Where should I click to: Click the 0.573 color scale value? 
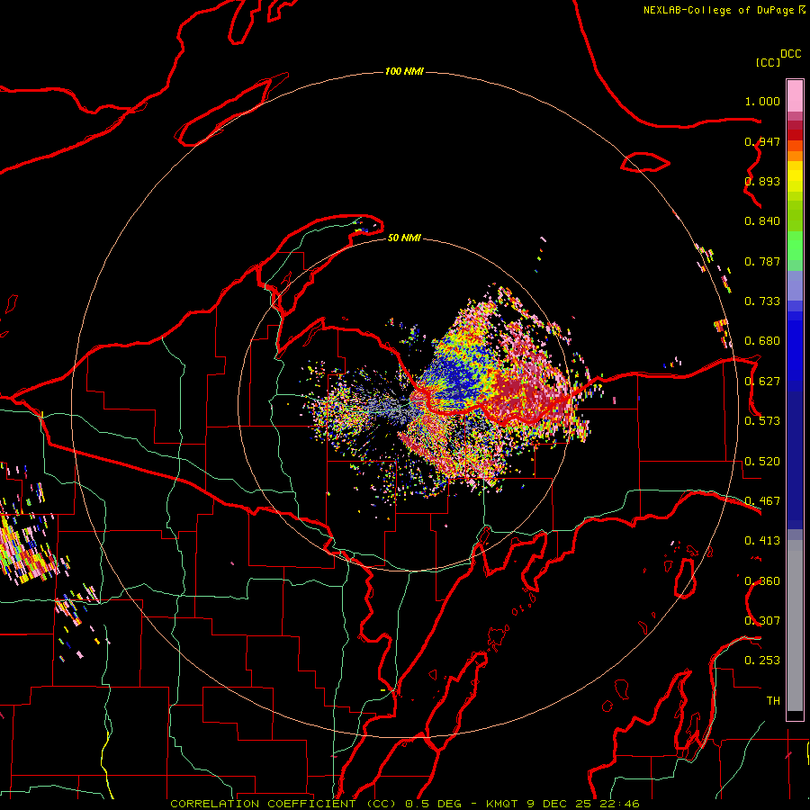762,421
